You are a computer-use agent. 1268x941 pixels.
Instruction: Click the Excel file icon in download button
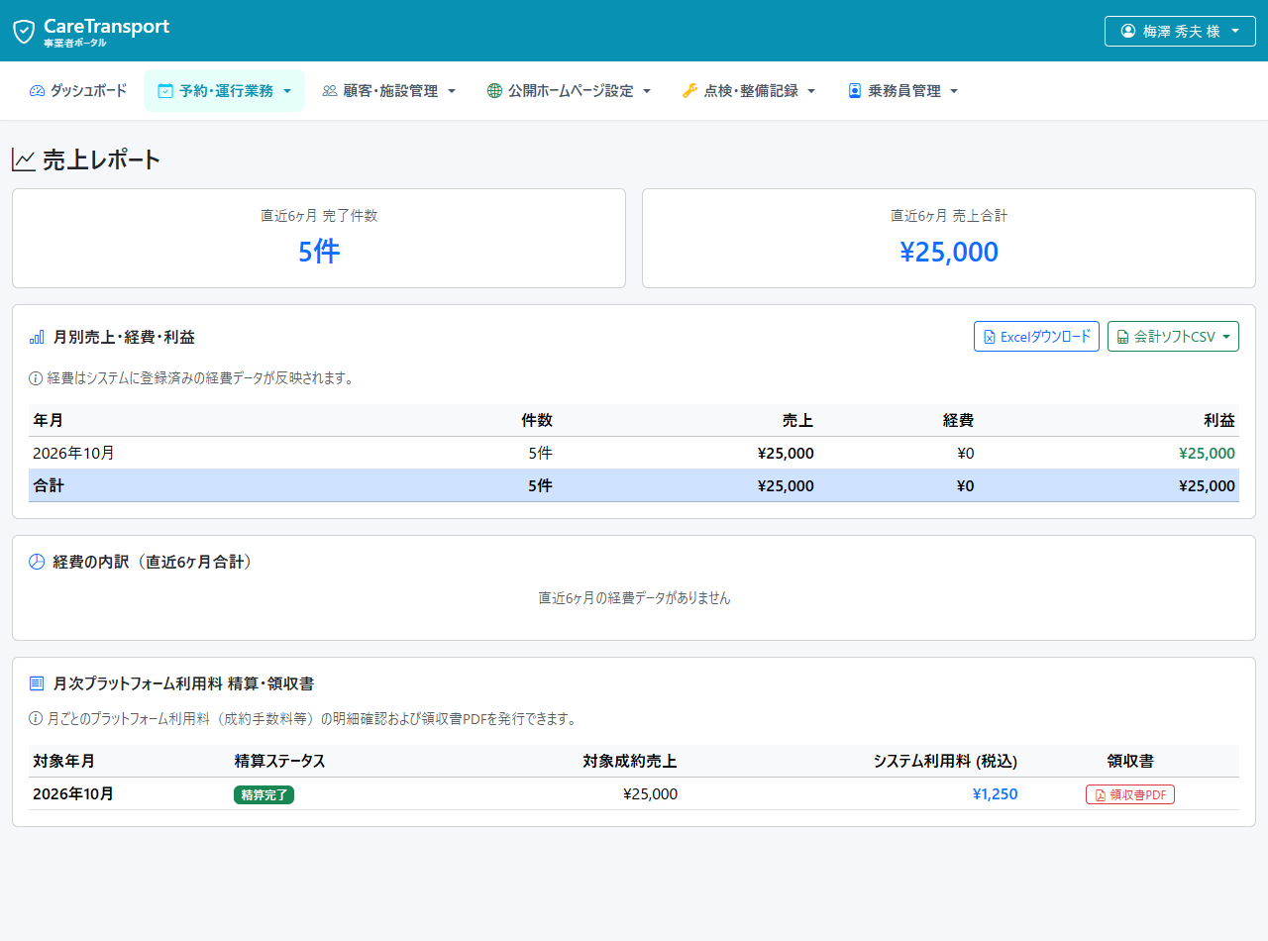[989, 338]
